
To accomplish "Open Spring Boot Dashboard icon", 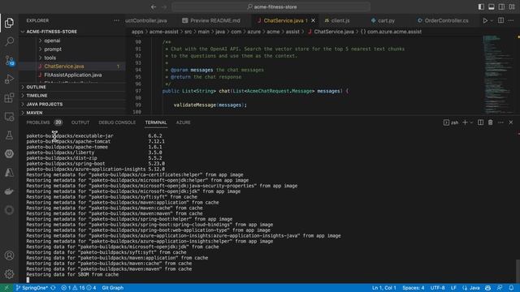I will coord(9,154).
